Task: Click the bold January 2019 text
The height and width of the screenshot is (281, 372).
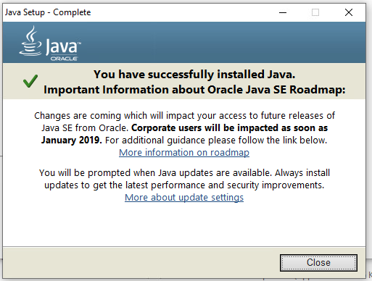Action: (72, 140)
